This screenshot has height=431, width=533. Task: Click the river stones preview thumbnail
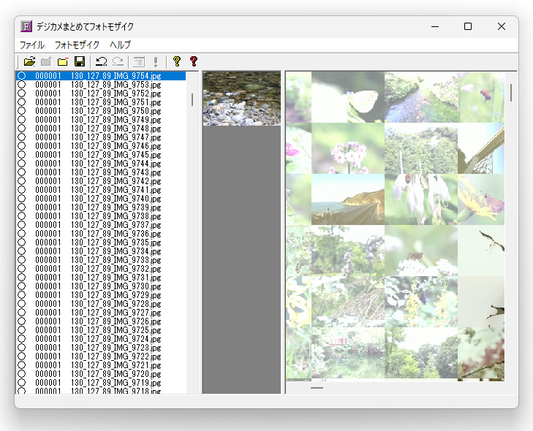tap(242, 99)
